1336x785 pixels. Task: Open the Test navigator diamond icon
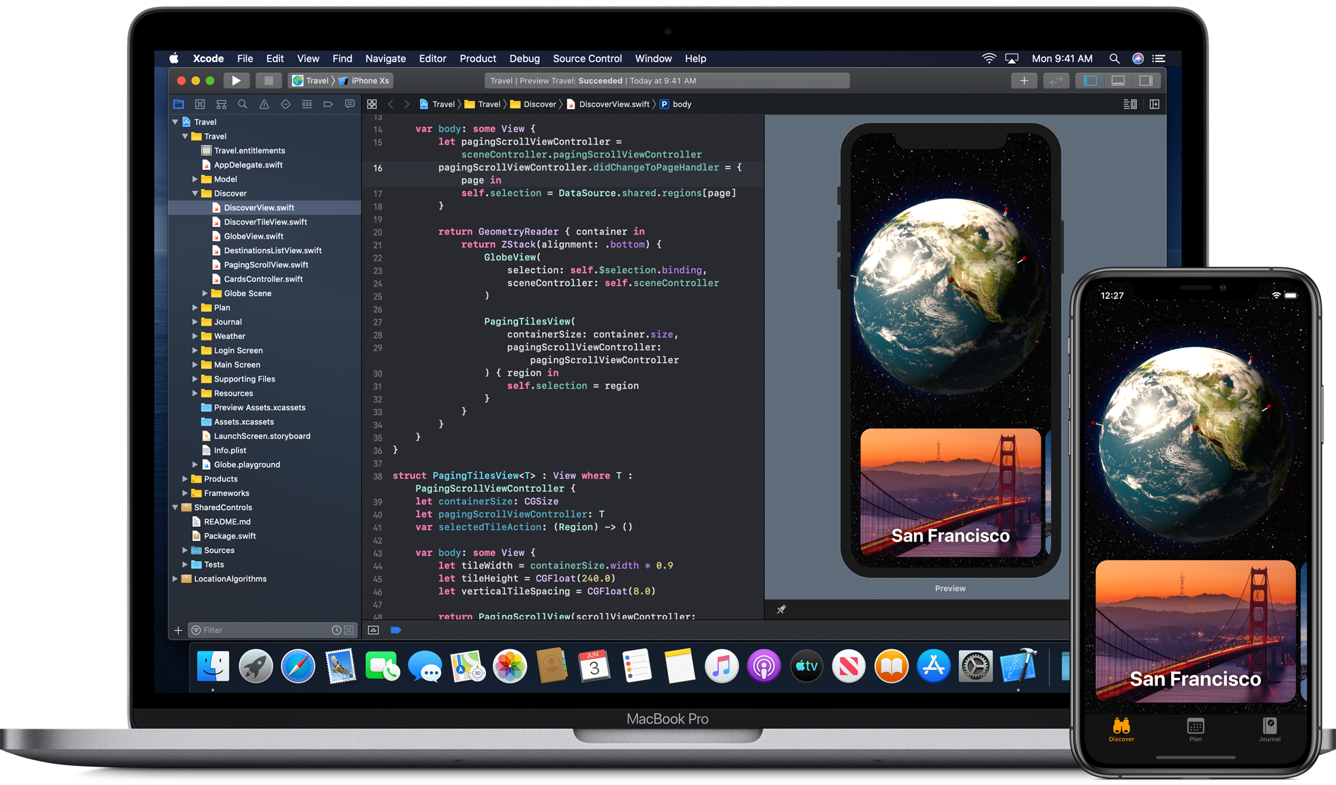[286, 104]
